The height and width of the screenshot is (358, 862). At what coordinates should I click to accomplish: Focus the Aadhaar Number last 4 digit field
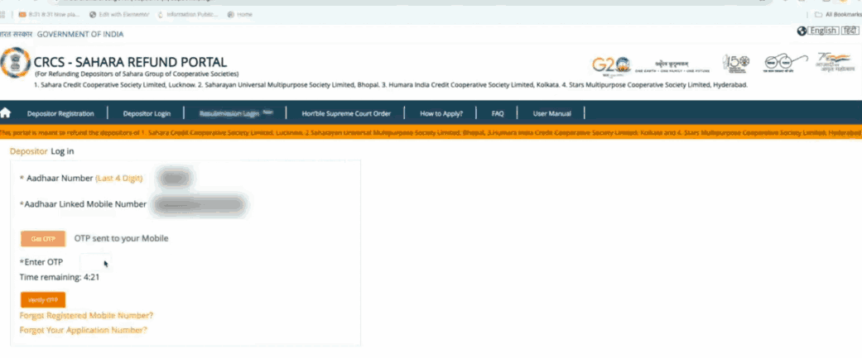[174, 179]
